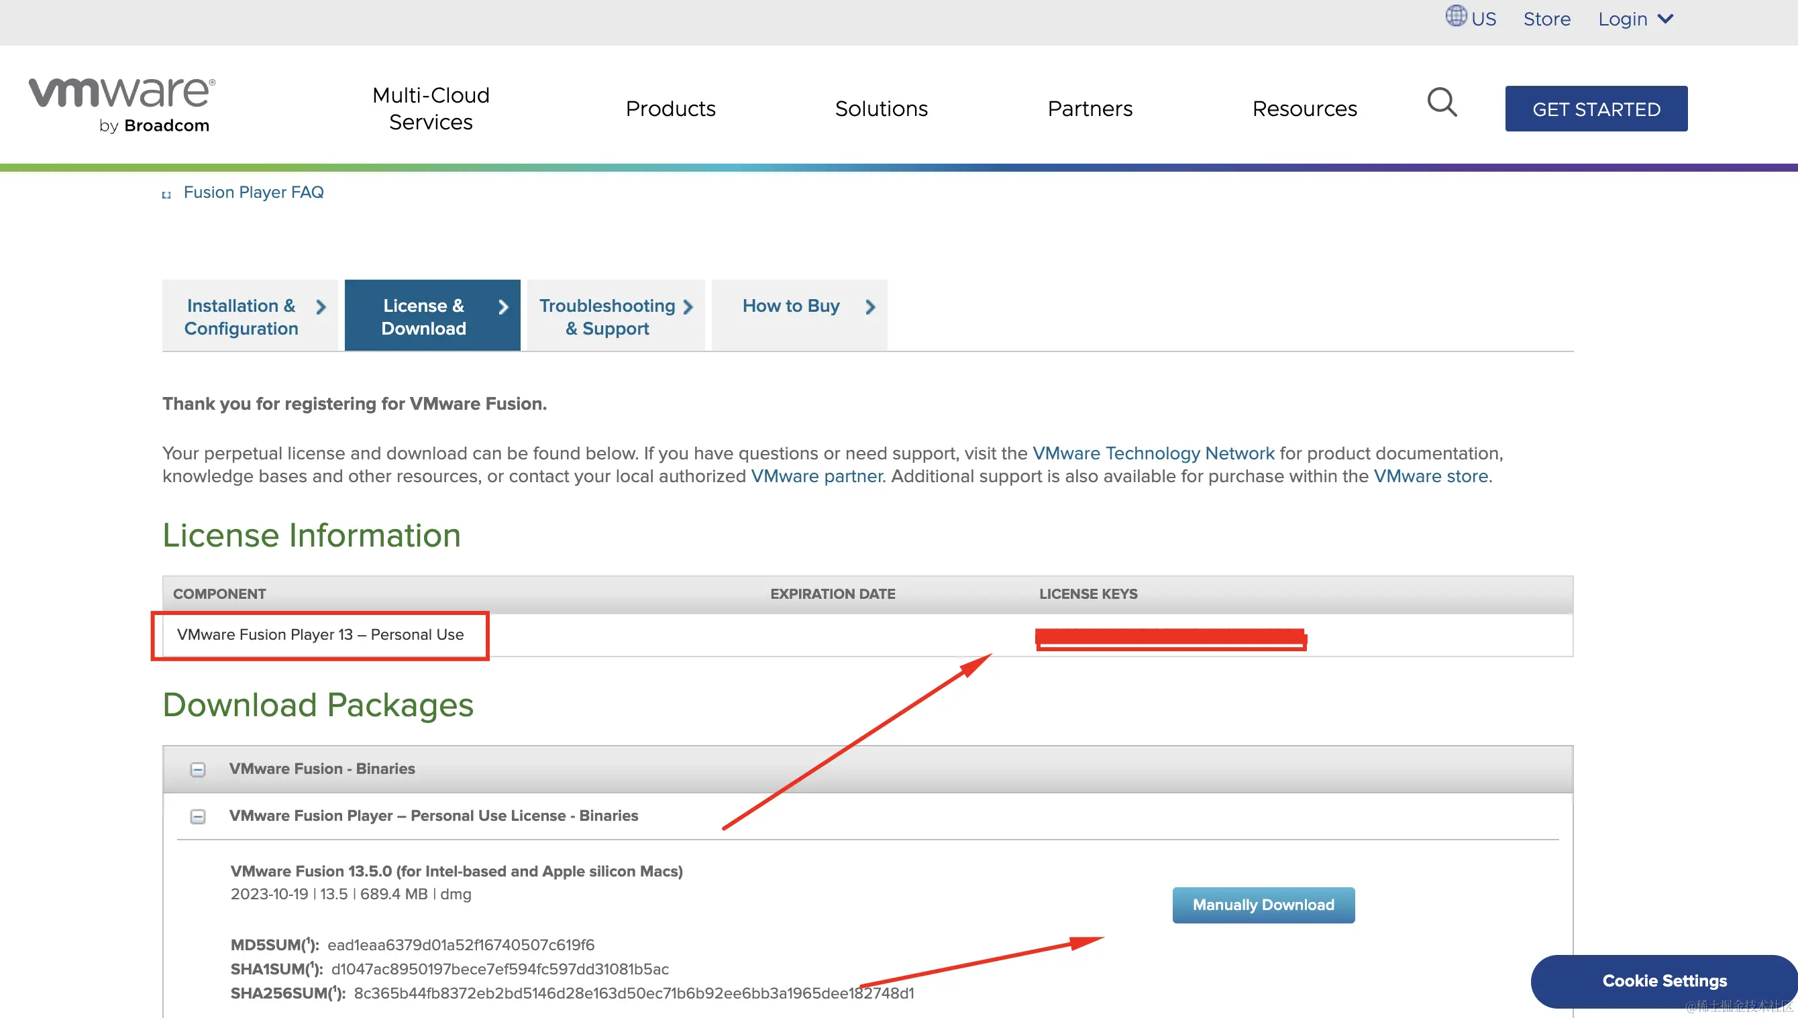The image size is (1798, 1018).
Task: Open Cookie Settings
Action: click(x=1664, y=980)
